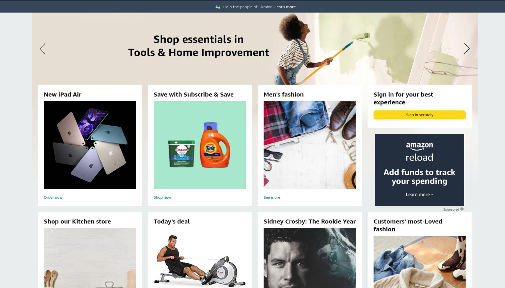Open the Customers' most-Loved fashion image

(420, 262)
